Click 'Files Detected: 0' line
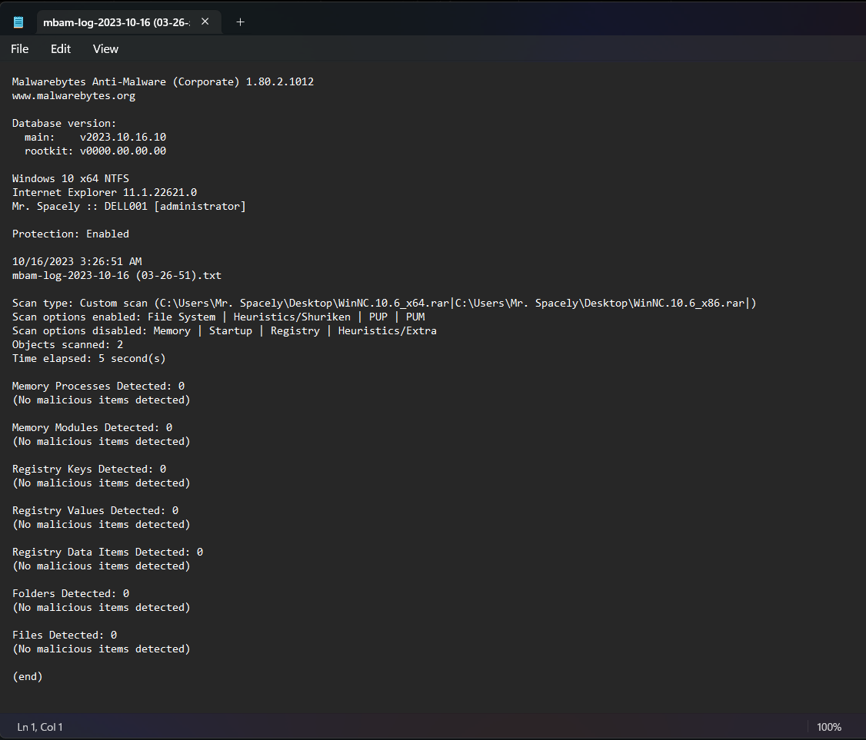This screenshot has height=740, width=866. click(x=65, y=635)
